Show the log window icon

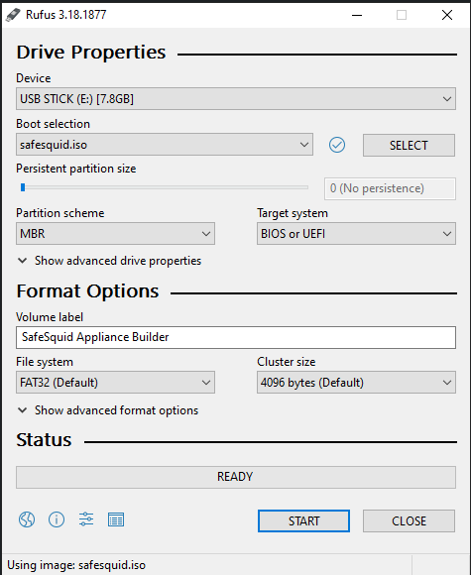click(x=116, y=519)
